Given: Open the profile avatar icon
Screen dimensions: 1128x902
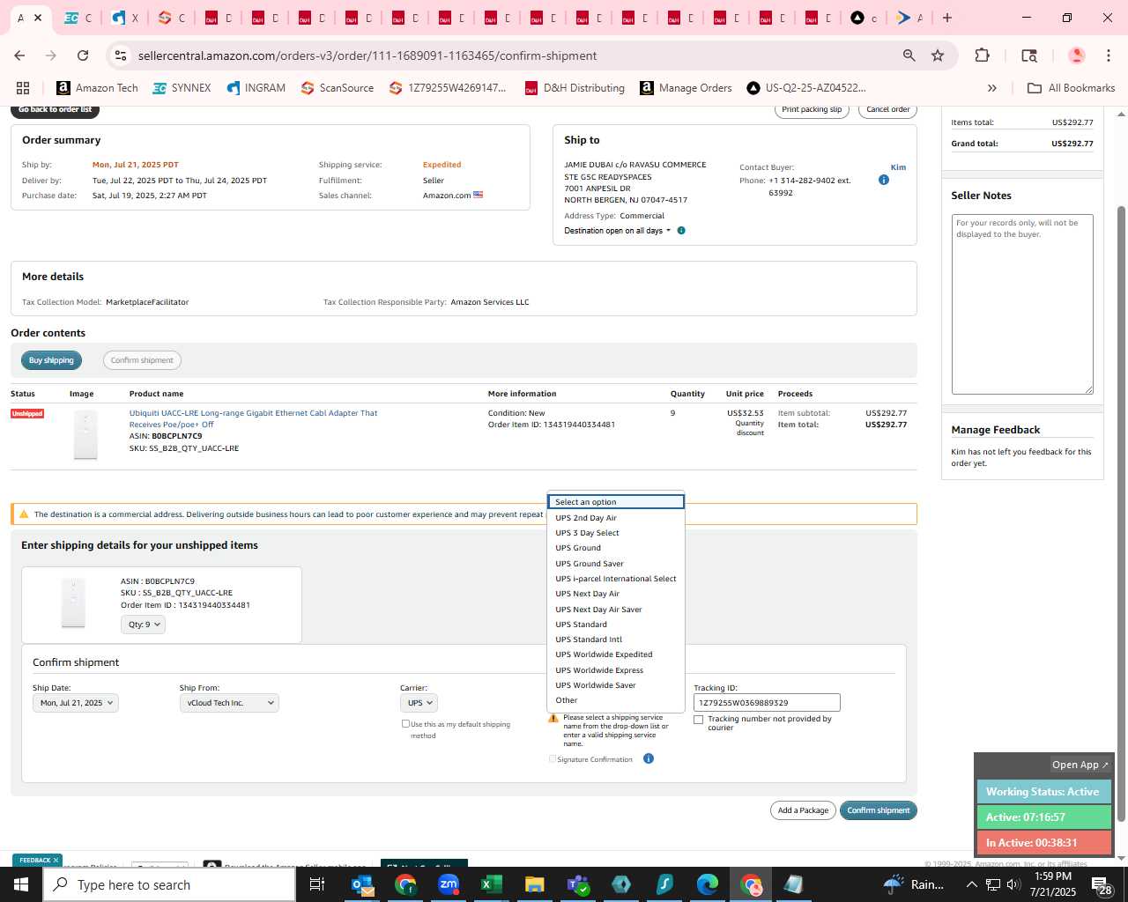Looking at the screenshot, I should 1076,55.
